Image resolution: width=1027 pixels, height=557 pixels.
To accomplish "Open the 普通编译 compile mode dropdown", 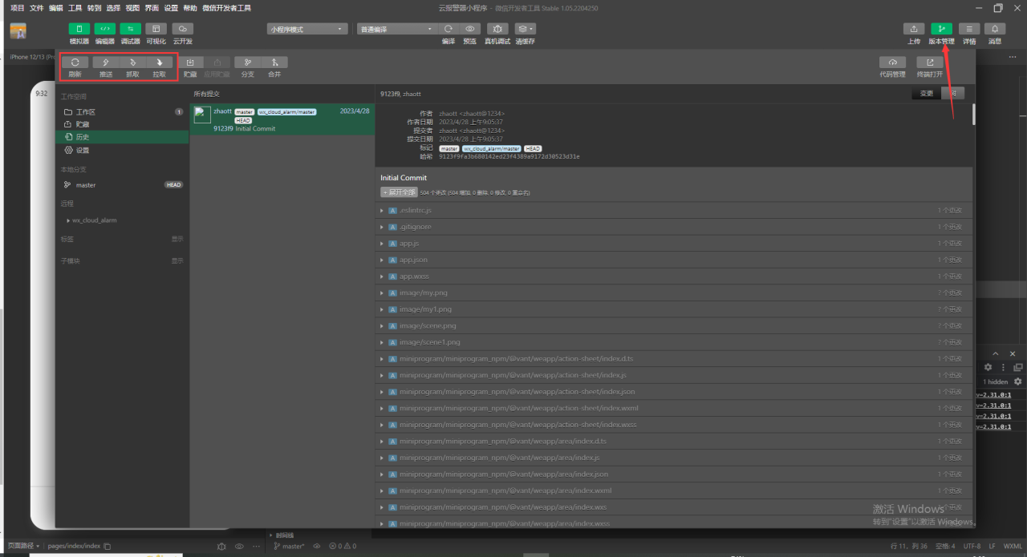I will (x=395, y=29).
